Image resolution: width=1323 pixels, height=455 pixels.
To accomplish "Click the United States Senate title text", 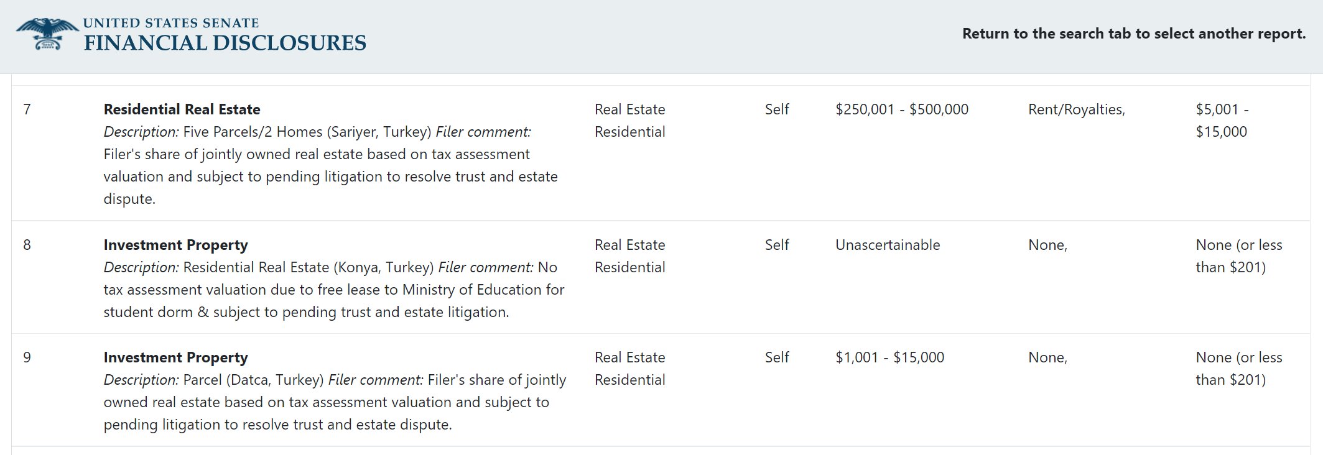I will tap(171, 23).
